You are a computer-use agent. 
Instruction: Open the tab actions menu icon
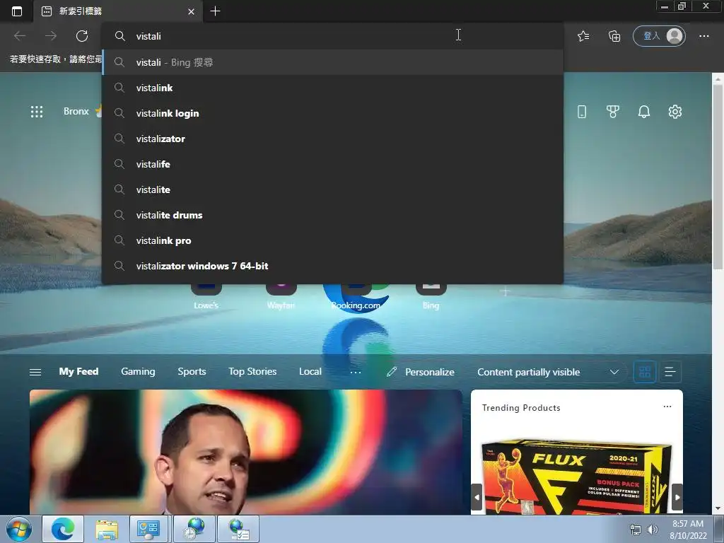pyautogui.click(x=17, y=11)
